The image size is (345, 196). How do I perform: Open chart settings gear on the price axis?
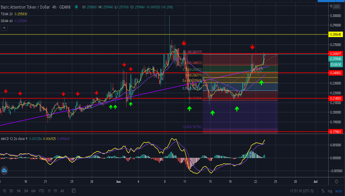337,181
